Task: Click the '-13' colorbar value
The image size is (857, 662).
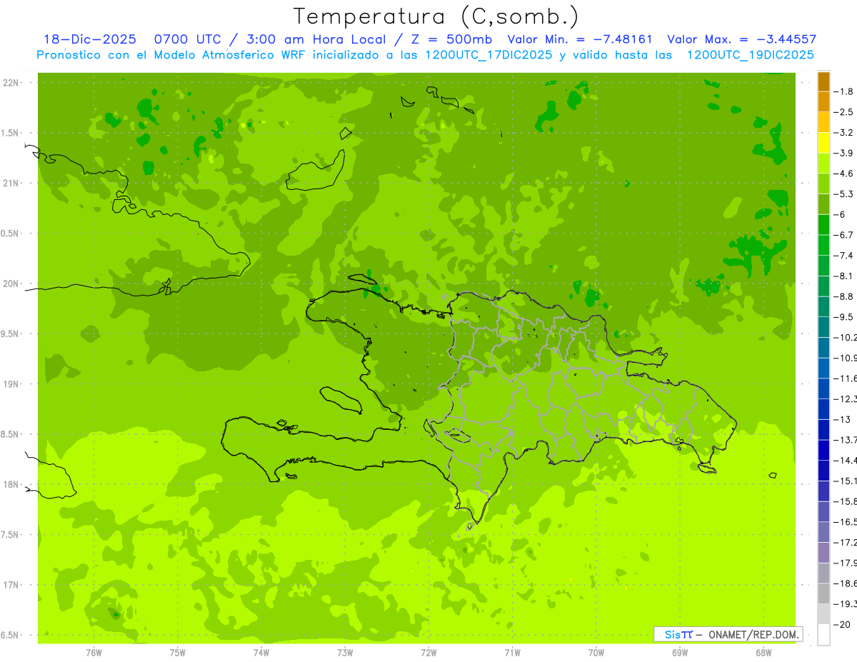Action: point(842,419)
